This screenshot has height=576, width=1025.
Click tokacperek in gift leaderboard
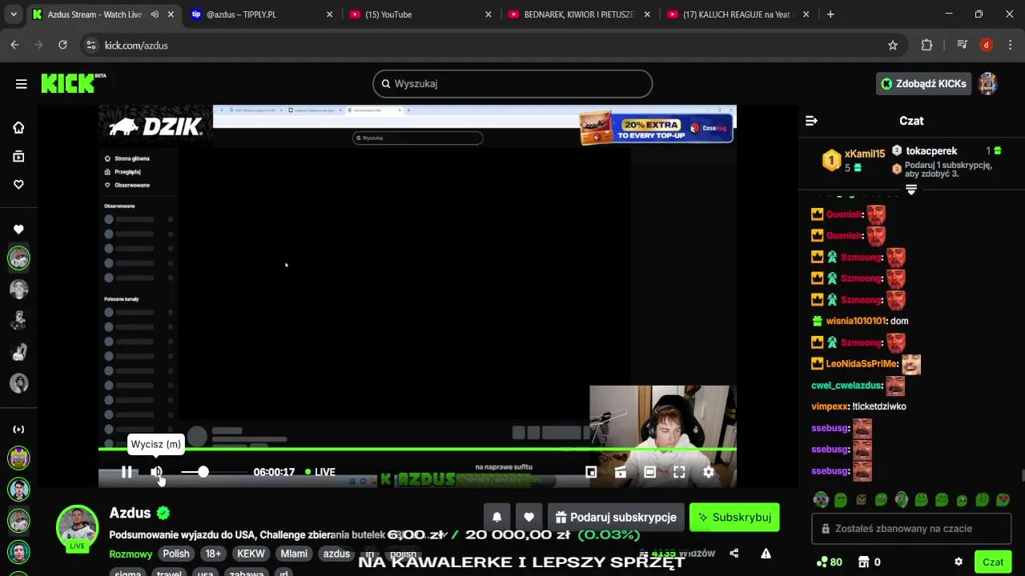[931, 150]
